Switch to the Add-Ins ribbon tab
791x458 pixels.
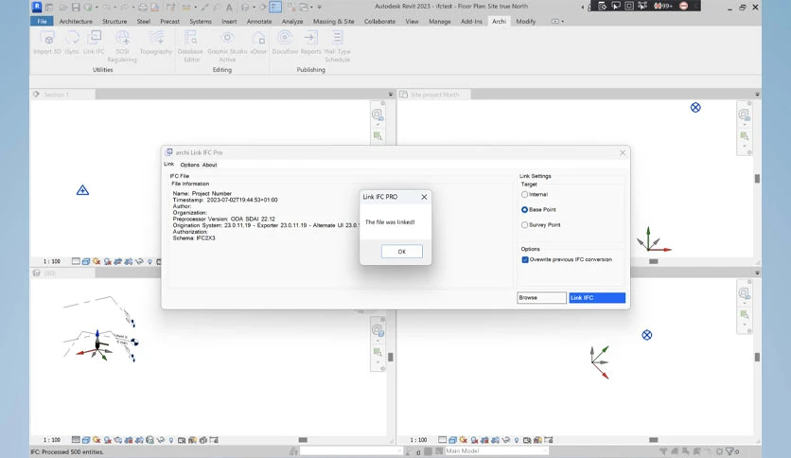pos(471,21)
